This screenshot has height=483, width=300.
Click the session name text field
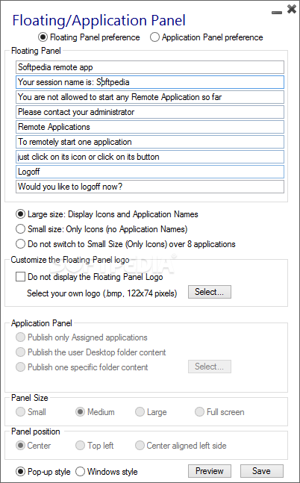click(x=150, y=82)
